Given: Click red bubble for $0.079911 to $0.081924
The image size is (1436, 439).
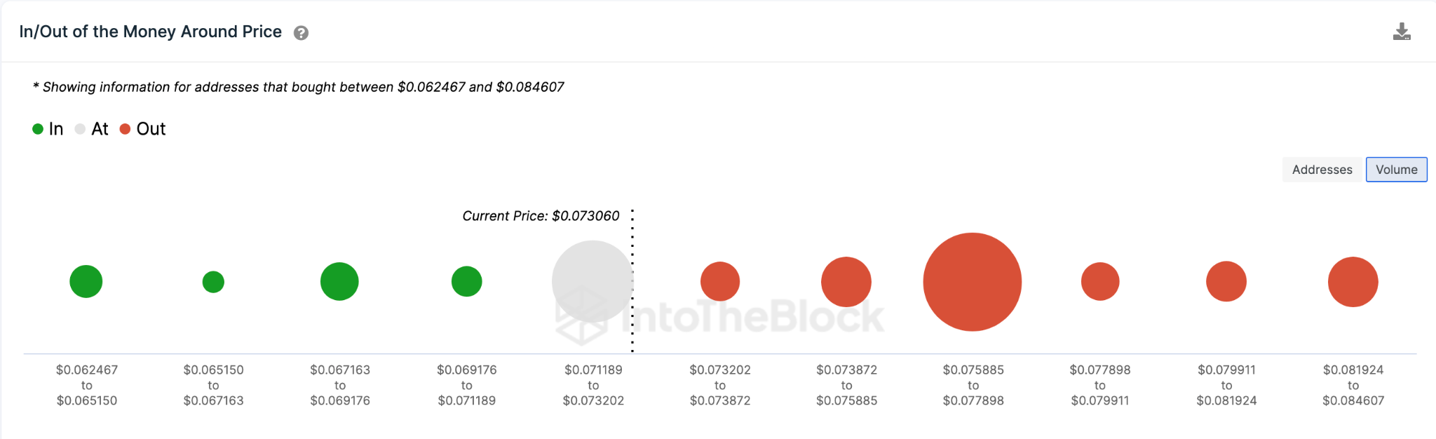Looking at the screenshot, I should [1226, 282].
